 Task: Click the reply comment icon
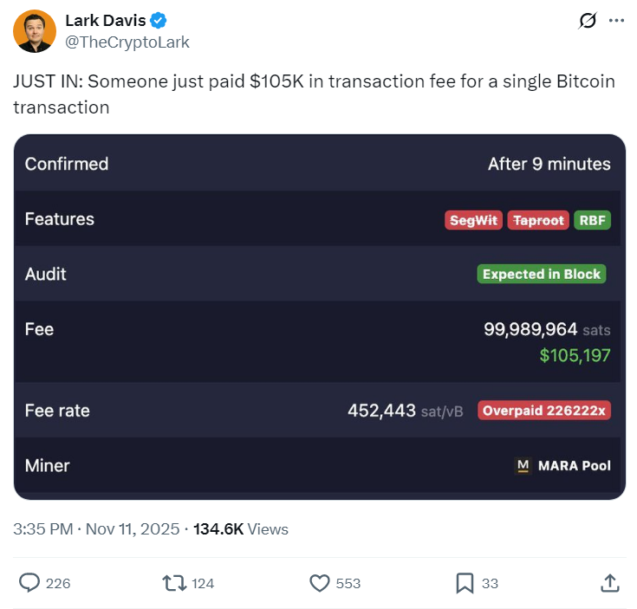click(30, 583)
